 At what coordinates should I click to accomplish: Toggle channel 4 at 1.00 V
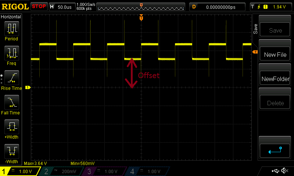148,171
